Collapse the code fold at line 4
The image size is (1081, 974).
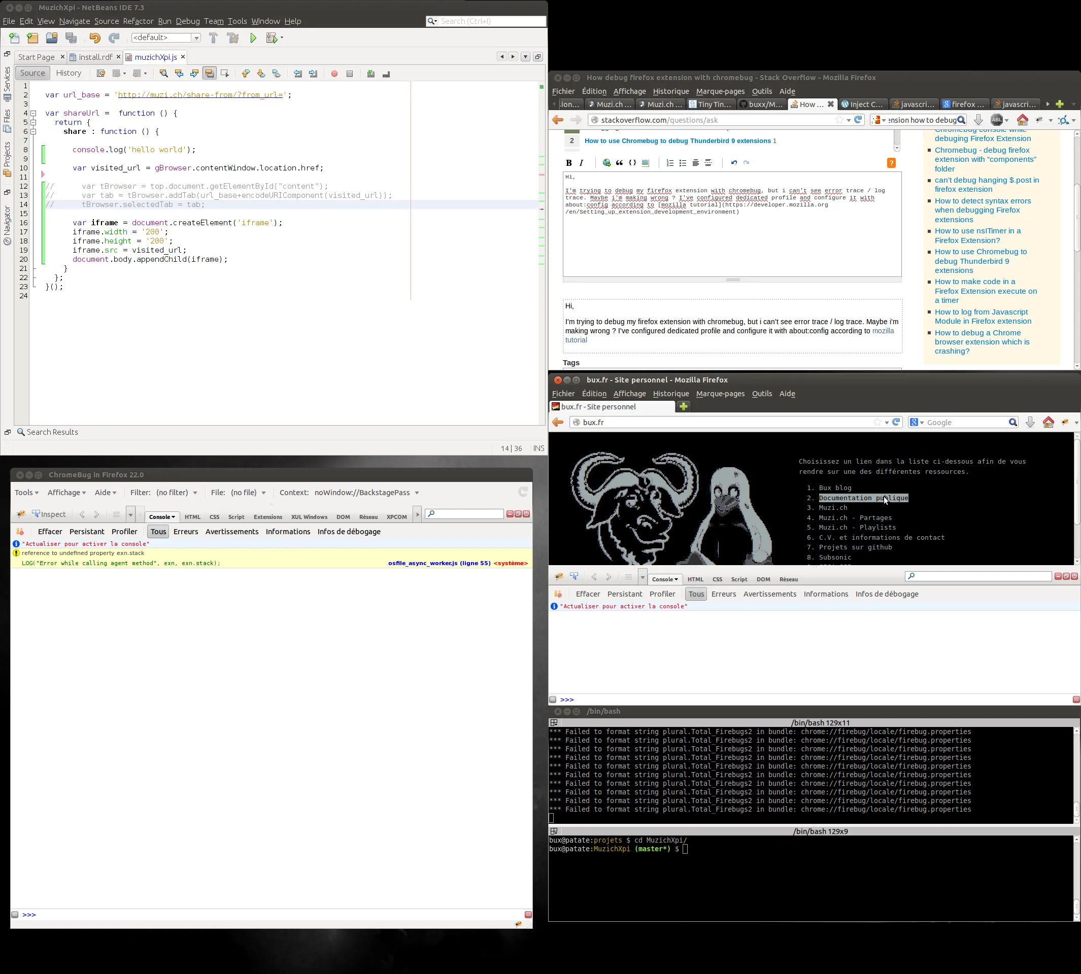click(33, 114)
